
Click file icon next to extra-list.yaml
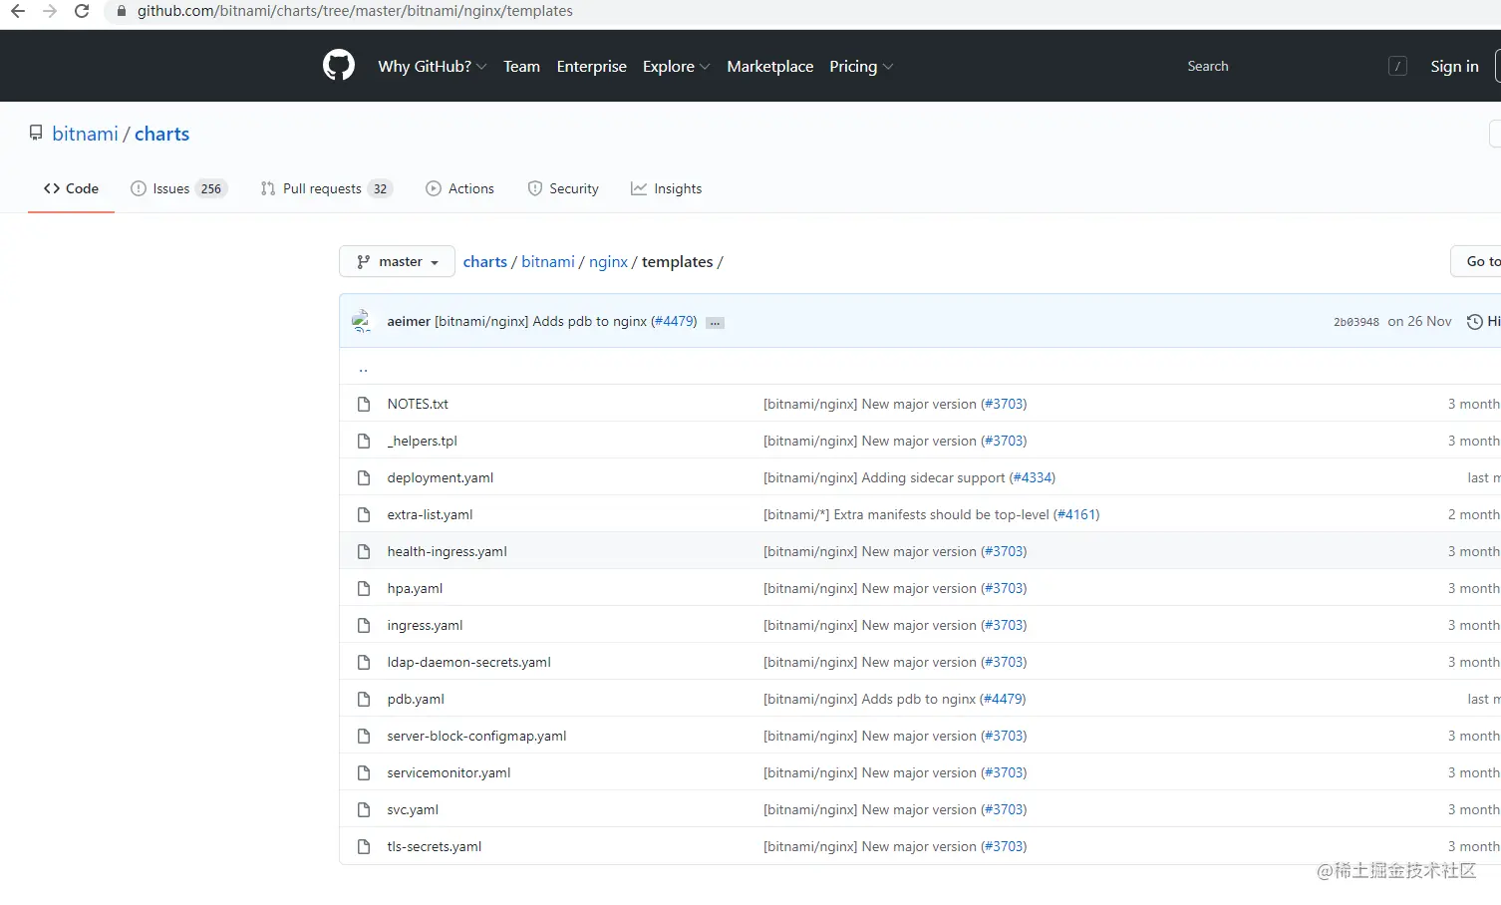(x=364, y=514)
